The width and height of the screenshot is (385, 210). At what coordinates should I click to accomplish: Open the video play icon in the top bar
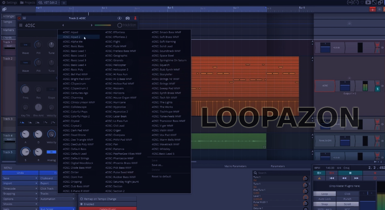[368, 2]
